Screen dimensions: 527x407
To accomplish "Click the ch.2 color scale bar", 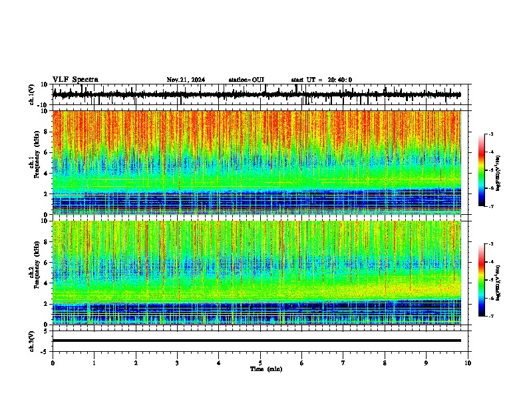I will 482,280.
